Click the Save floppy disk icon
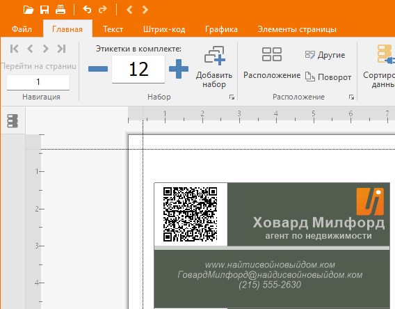Viewport: 395px width, 309px height. click(x=45, y=10)
